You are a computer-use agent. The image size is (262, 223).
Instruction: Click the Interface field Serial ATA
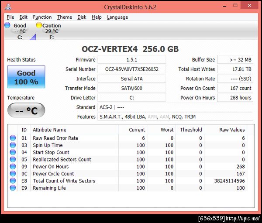(132, 79)
